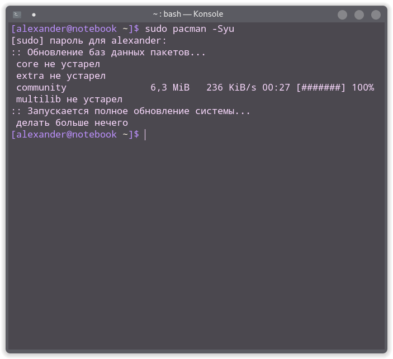Click the middle of the three round window buttons
Image resolution: width=393 pixels, height=359 pixels.
click(359, 15)
